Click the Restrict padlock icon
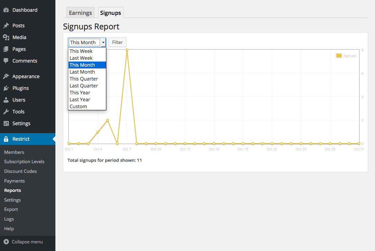This screenshot has width=375, height=251. 6,139
